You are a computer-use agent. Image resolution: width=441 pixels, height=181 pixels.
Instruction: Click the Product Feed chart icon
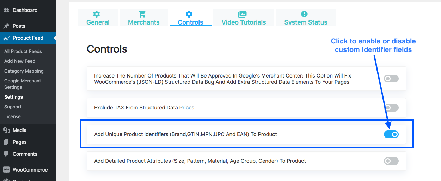(6, 38)
